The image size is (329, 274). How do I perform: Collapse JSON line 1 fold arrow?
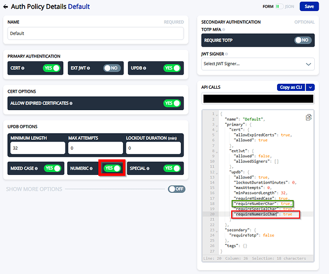point(217,115)
